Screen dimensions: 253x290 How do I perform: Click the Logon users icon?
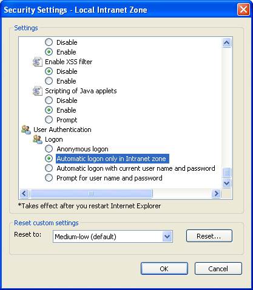pyautogui.click(x=38, y=139)
